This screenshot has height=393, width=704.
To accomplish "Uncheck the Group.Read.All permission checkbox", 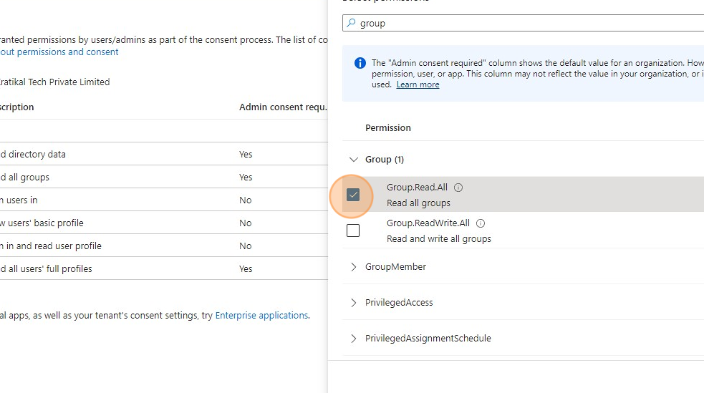I will (353, 195).
